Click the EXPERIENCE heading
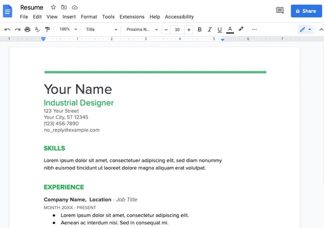 (64, 187)
